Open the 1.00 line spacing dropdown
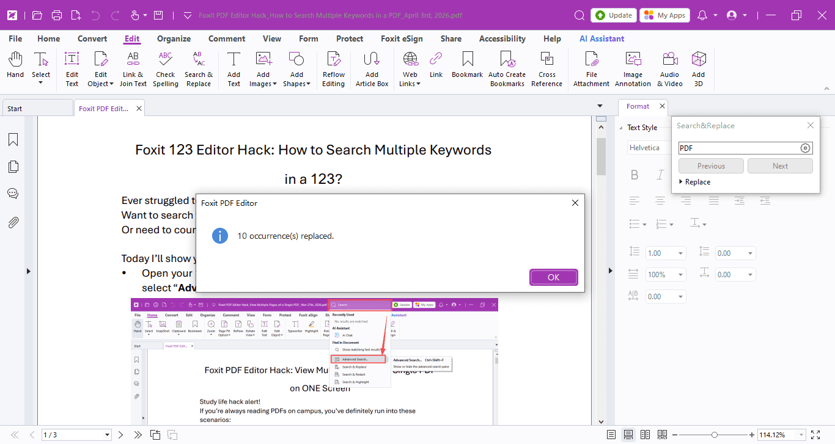The height and width of the screenshot is (444, 835). pos(681,253)
